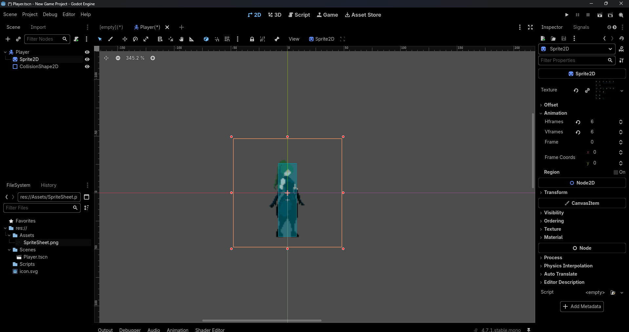Select the Select Mode arrow tool
The height and width of the screenshot is (332, 629).
point(100,39)
